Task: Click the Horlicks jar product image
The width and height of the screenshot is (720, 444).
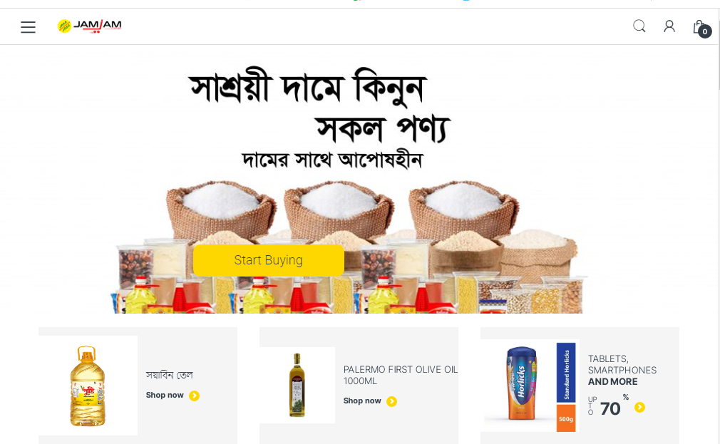Action: pyautogui.click(x=530, y=386)
